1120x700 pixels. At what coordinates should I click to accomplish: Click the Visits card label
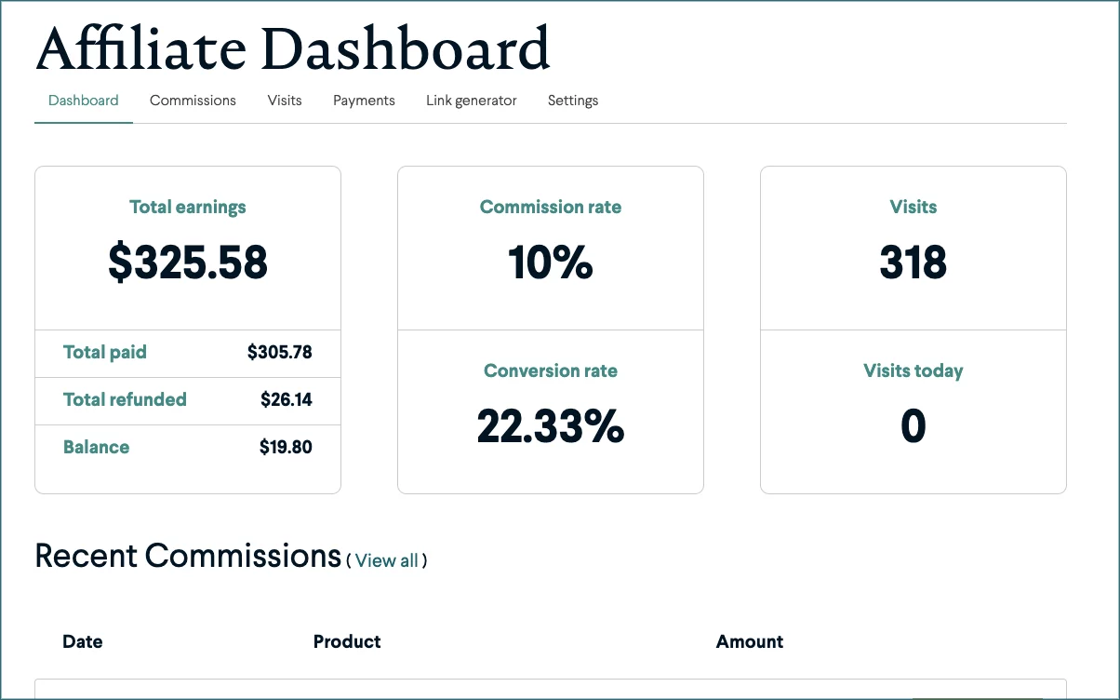tap(913, 207)
